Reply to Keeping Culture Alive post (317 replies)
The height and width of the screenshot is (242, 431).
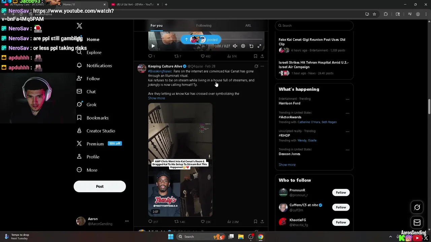pos(153,221)
